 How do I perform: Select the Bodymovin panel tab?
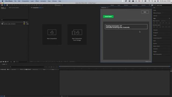[x=104, y=8]
